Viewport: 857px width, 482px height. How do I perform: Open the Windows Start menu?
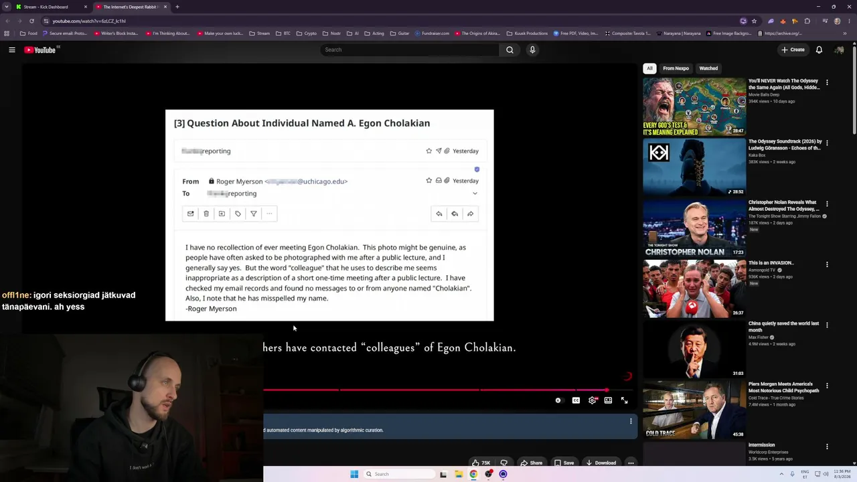click(354, 474)
